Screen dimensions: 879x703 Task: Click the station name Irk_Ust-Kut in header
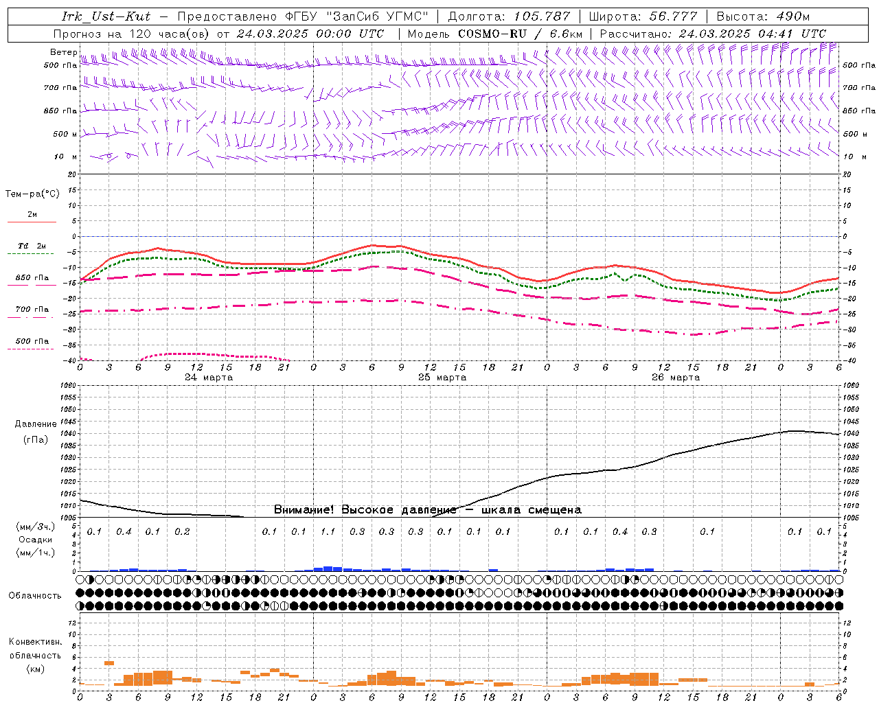pyautogui.click(x=106, y=16)
